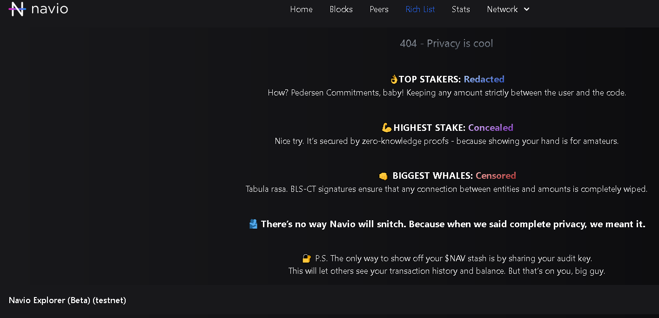659x318 pixels.
Task: Click the blue emoji before 'There's no way'
Action: 253,224
